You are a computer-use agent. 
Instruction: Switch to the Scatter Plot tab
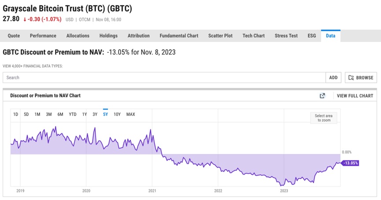(x=222, y=36)
